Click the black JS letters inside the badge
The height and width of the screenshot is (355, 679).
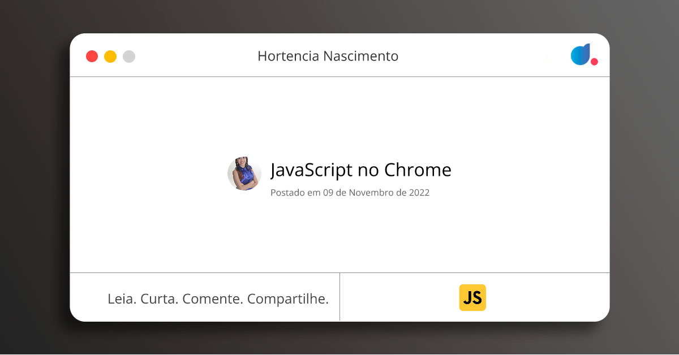[472, 297]
